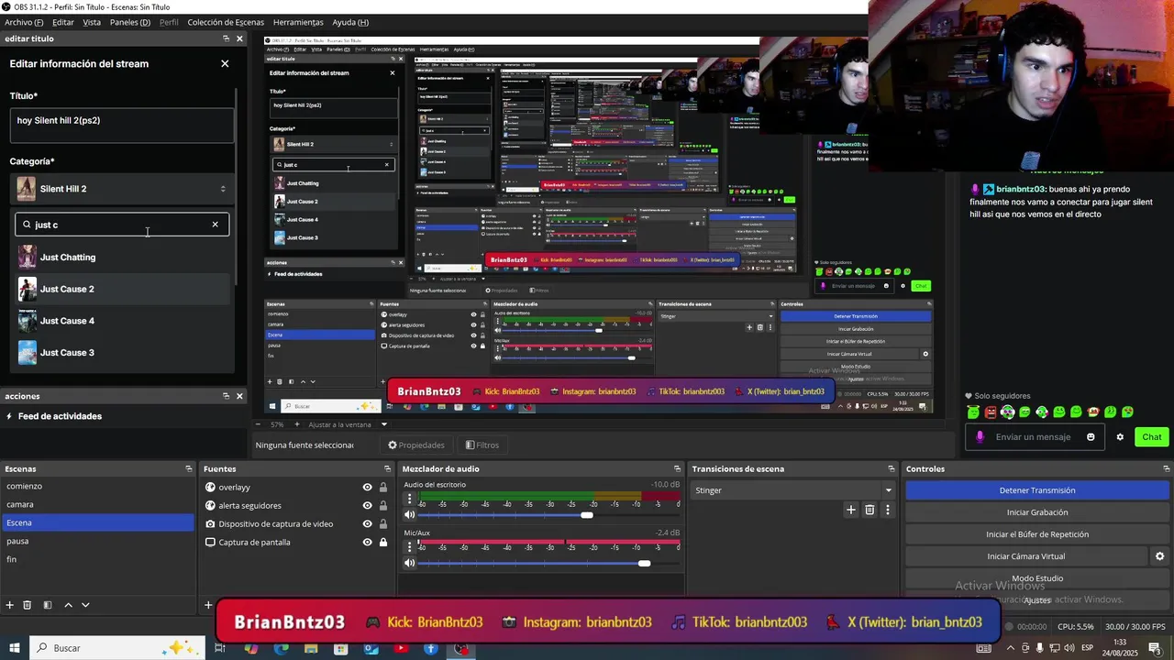The height and width of the screenshot is (660, 1174).
Task: Toggle visibility of overlayy source
Action: 367,488
